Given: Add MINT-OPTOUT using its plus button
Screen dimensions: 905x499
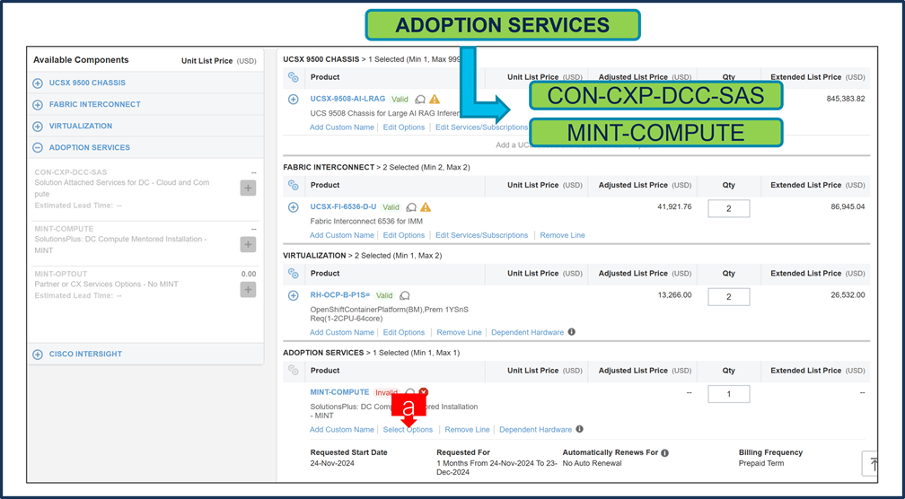Looking at the screenshot, I should coord(248,290).
